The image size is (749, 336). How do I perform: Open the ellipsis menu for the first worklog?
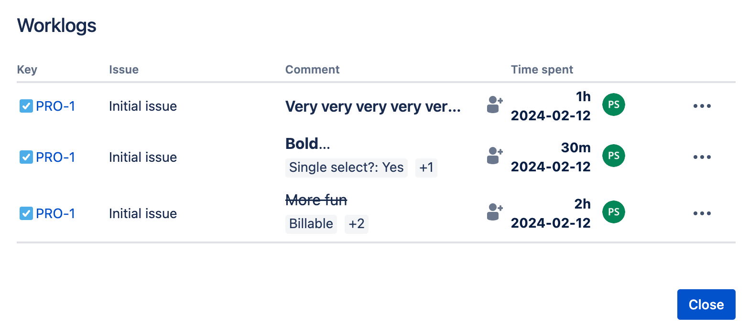coord(702,106)
